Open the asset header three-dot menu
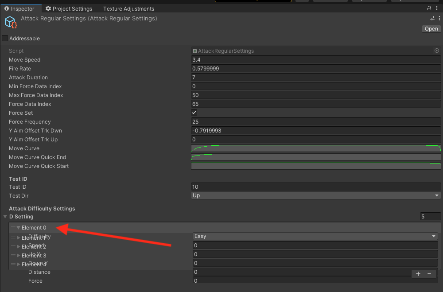 439,19
